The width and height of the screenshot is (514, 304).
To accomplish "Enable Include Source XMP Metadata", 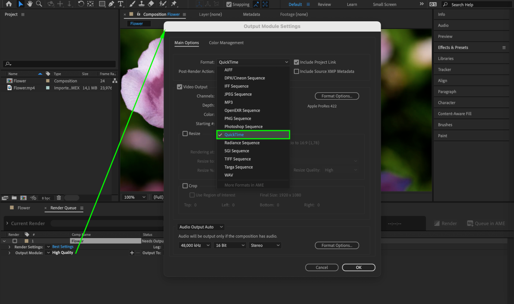I will pyautogui.click(x=296, y=71).
